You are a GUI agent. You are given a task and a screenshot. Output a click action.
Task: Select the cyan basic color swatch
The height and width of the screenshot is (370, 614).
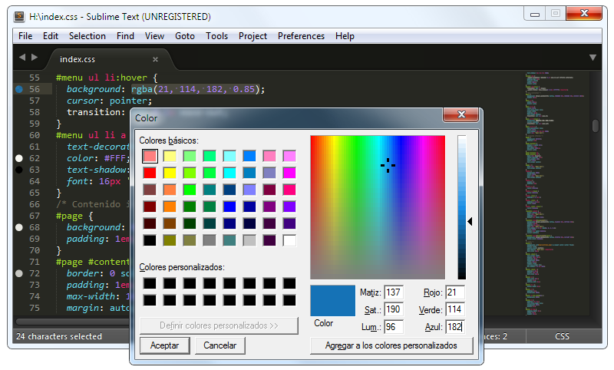229,173
